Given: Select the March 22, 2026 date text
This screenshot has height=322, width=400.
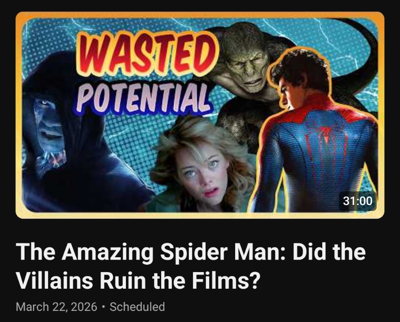Looking at the screenshot, I should pos(56,307).
